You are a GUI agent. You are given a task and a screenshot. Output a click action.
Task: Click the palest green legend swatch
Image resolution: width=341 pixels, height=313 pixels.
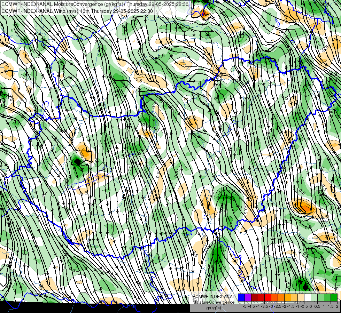[x=314, y=297]
